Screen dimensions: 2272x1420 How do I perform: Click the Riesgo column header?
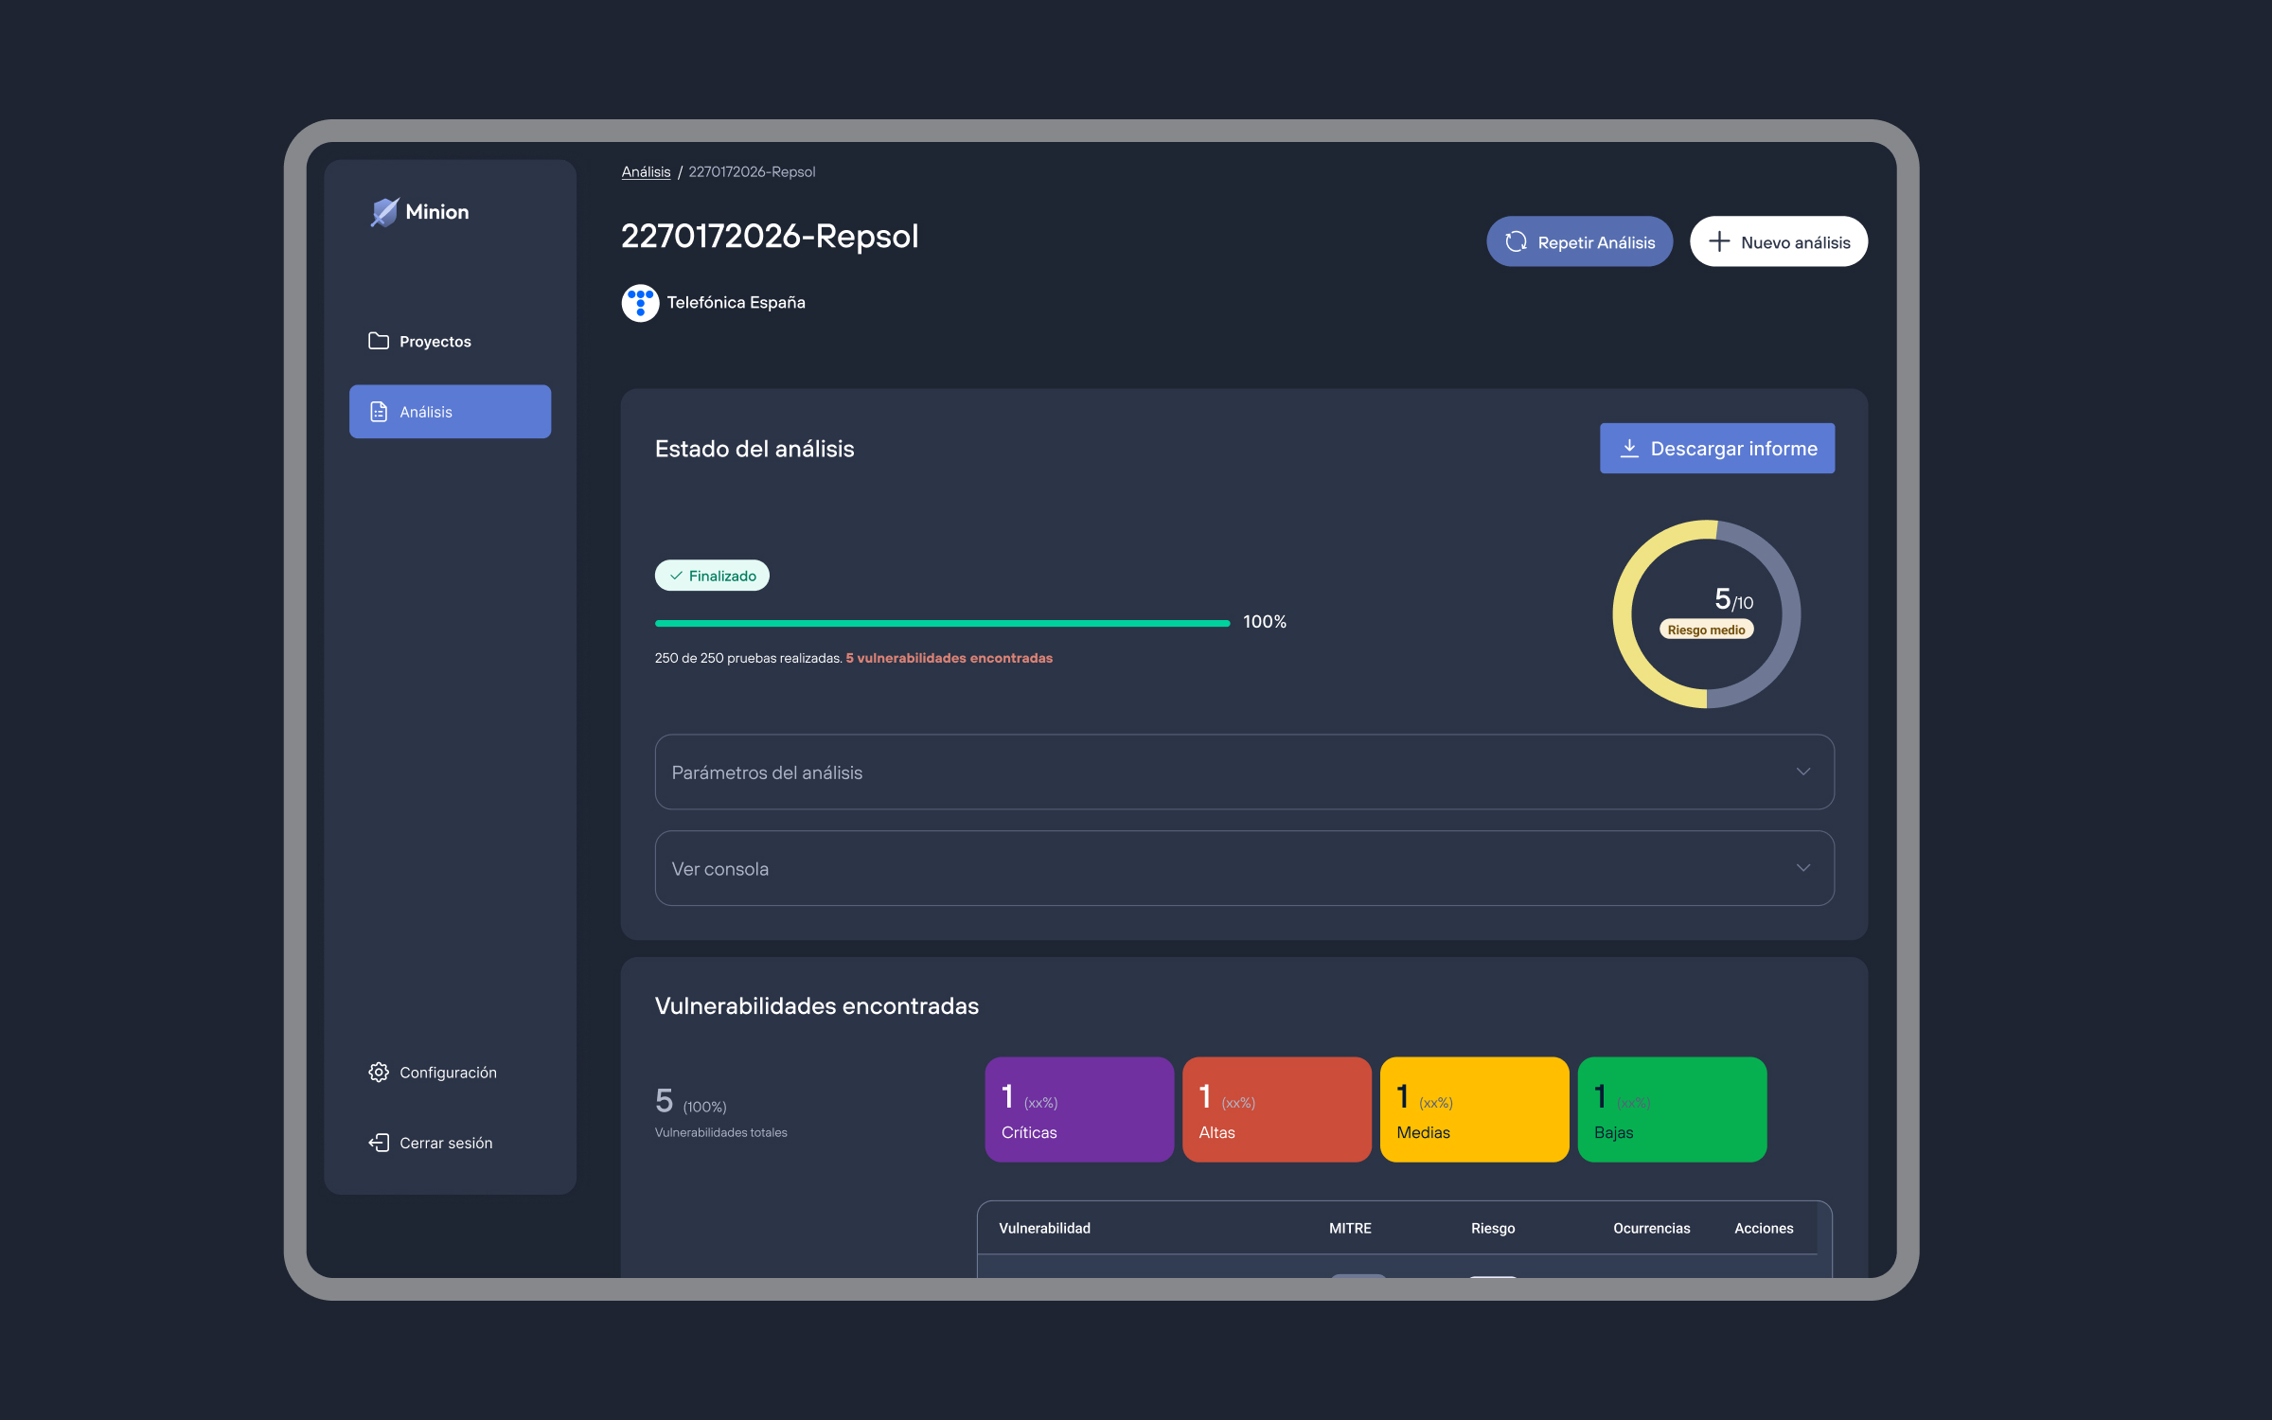(x=1493, y=1228)
